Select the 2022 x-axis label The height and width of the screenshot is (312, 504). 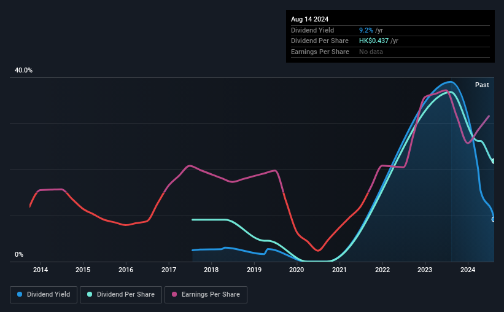(x=382, y=270)
